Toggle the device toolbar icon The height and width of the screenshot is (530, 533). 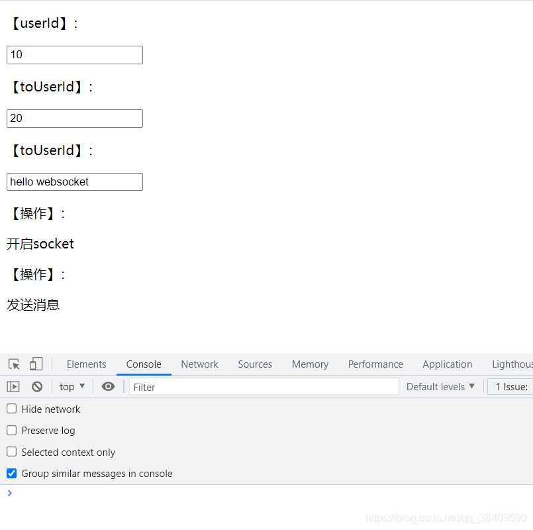(x=36, y=364)
